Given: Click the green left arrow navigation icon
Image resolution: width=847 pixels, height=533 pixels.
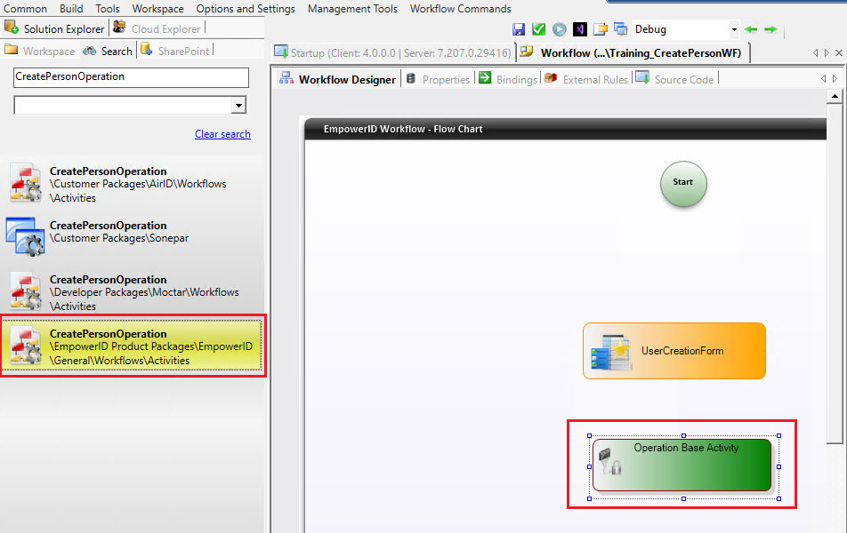Looking at the screenshot, I should tap(751, 29).
